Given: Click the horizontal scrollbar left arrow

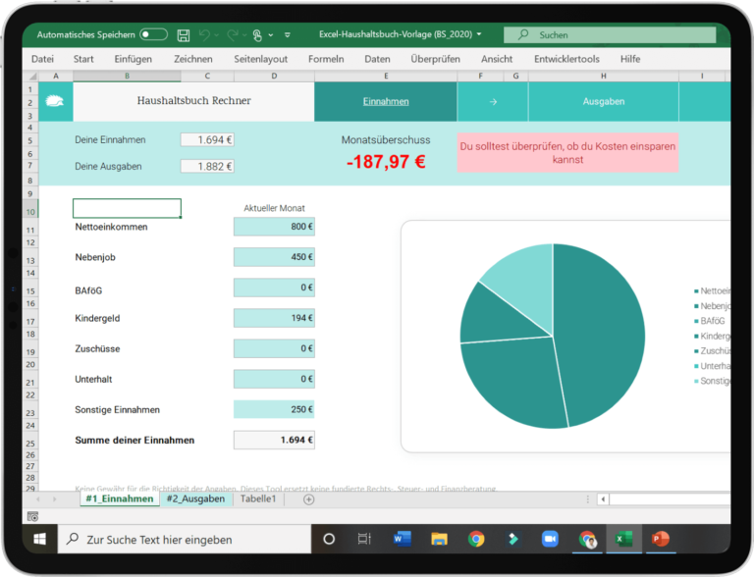Looking at the screenshot, I should [603, 499].
